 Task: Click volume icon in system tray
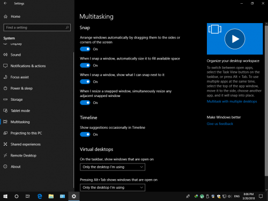click(230, 196)
